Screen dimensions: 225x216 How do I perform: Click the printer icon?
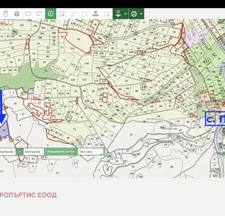134,13
